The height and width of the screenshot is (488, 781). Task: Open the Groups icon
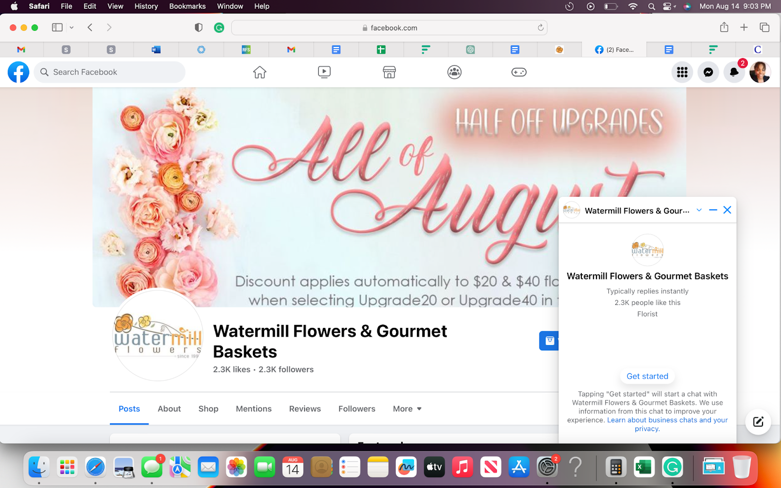point(454,72)
